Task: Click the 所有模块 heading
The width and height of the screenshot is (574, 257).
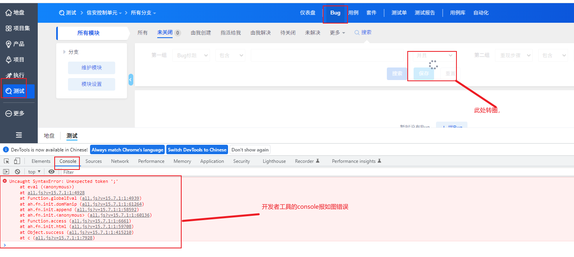Action: pos(88,33)
